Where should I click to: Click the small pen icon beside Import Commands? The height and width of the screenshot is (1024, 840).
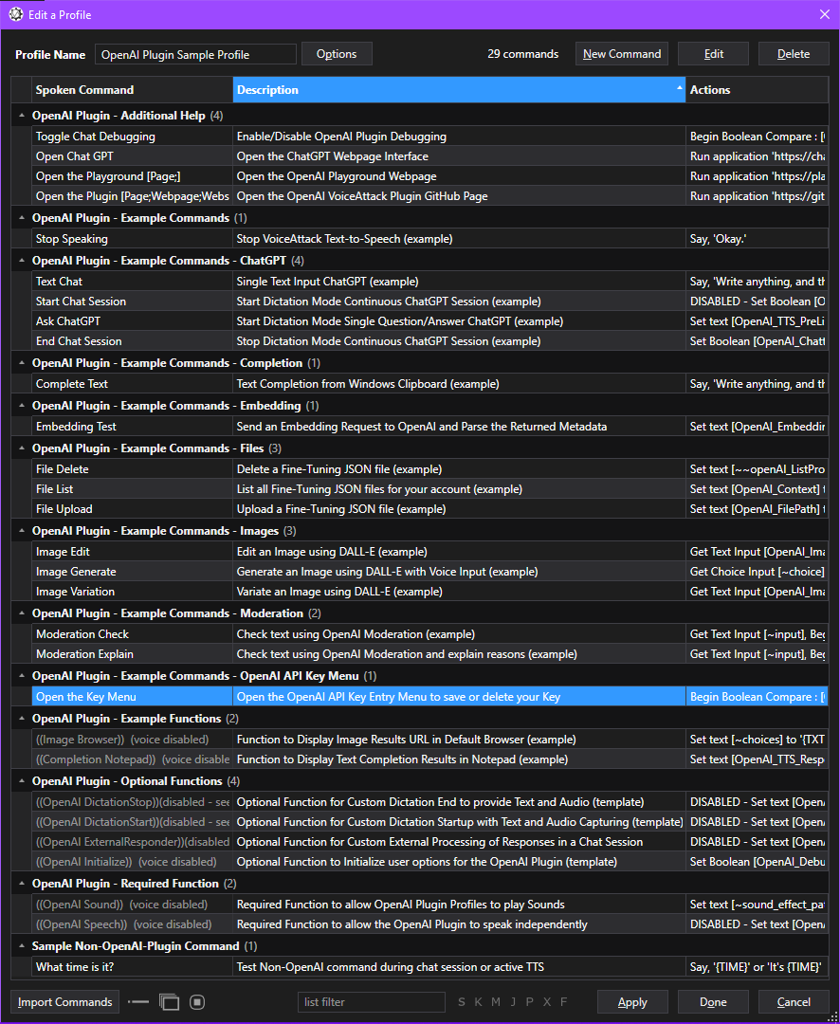[137, 1002]
